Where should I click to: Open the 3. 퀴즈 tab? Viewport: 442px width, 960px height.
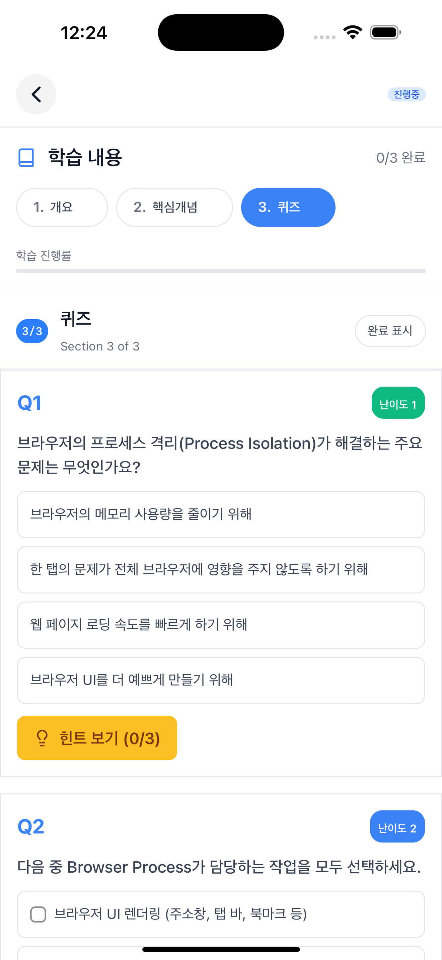tap(288, 207)
